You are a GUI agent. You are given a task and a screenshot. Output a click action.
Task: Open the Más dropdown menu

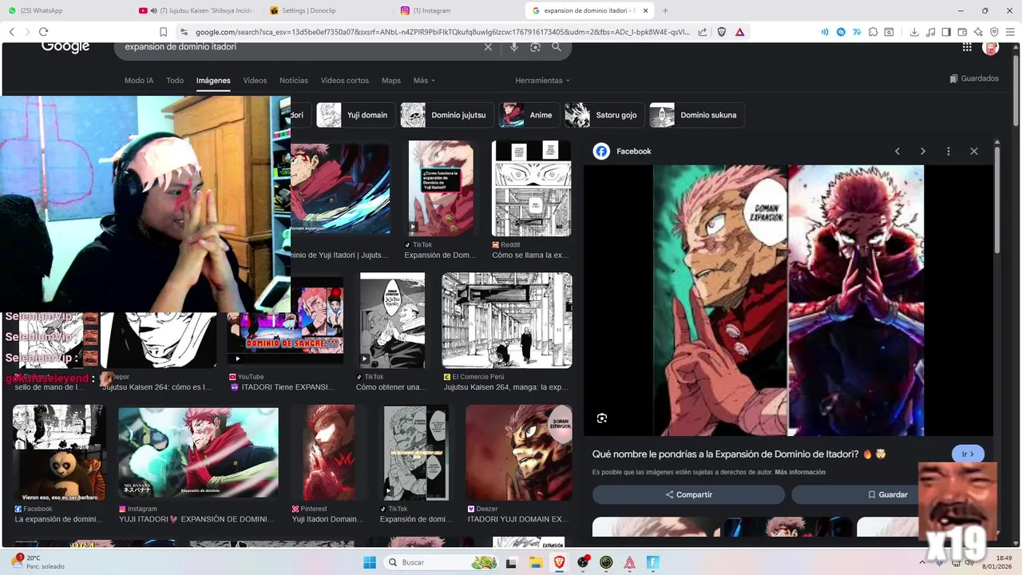click(x=424, y=81)
